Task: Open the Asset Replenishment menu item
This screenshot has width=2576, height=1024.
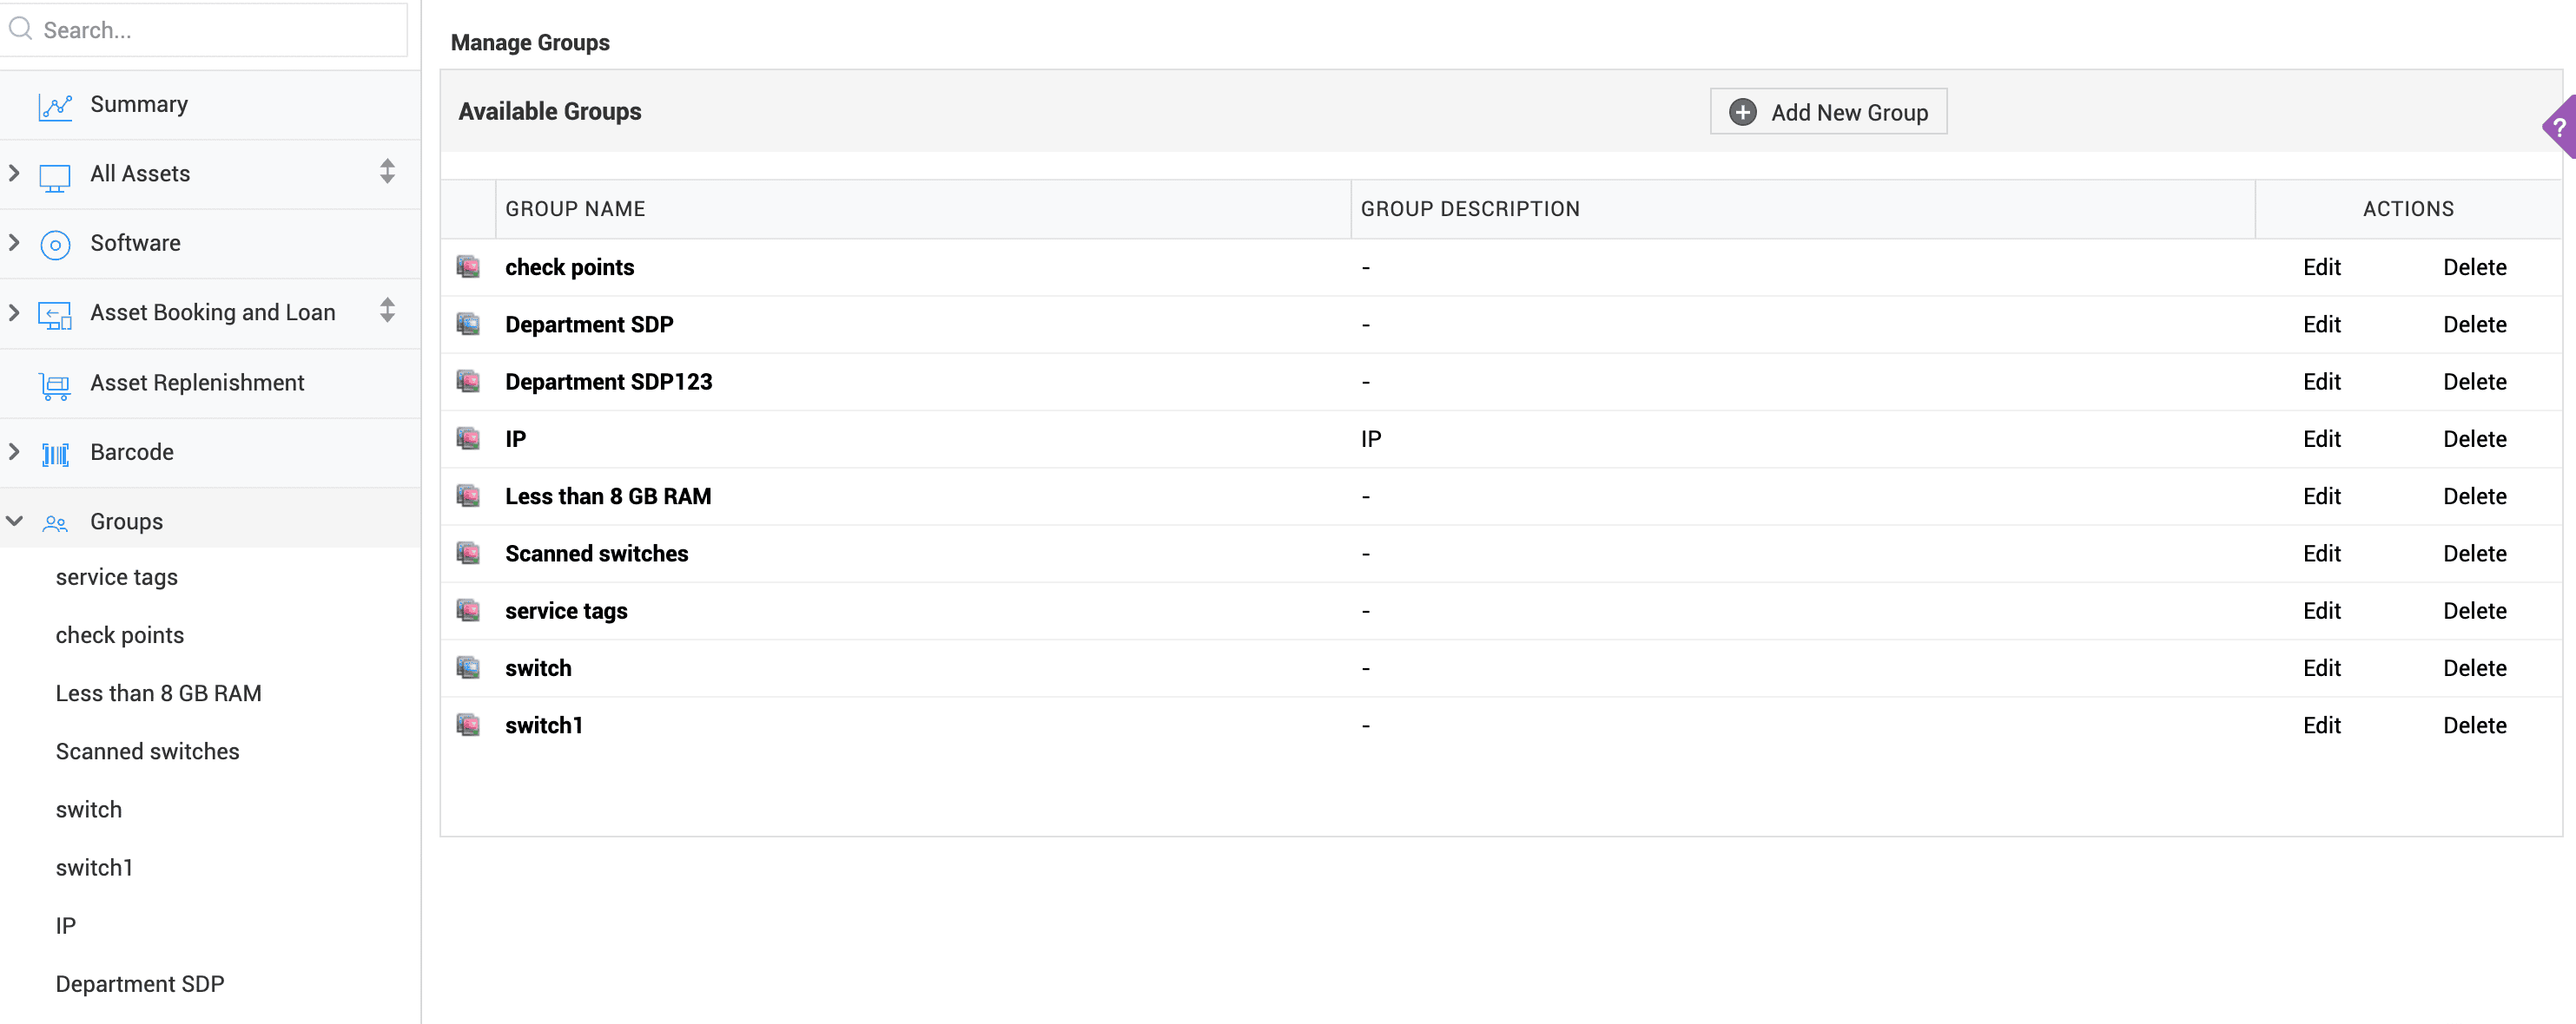Action: click(197, 384)
